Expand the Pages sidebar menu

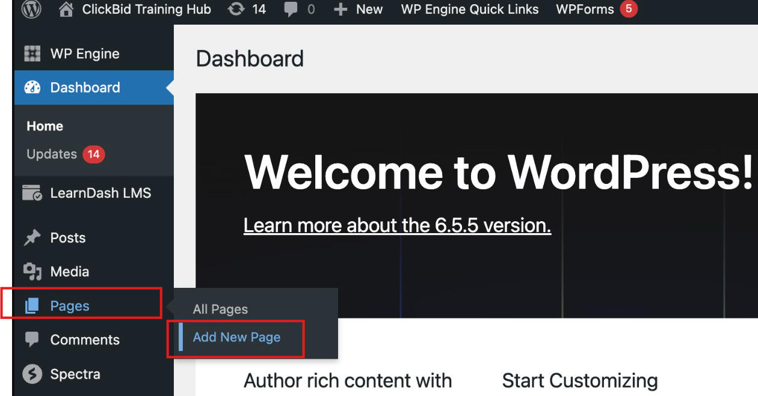pos(70,306)
